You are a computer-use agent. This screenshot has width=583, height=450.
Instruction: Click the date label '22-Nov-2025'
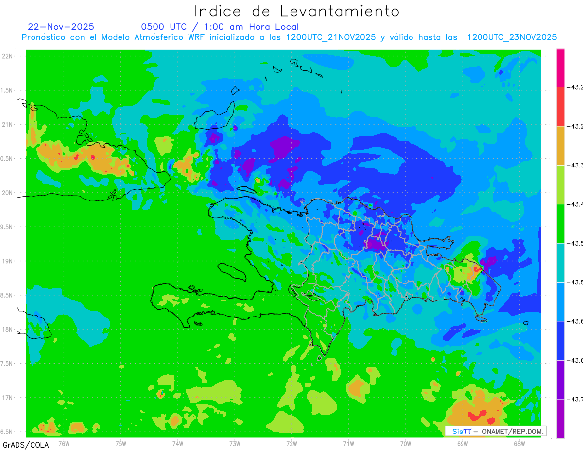point(61,27)
